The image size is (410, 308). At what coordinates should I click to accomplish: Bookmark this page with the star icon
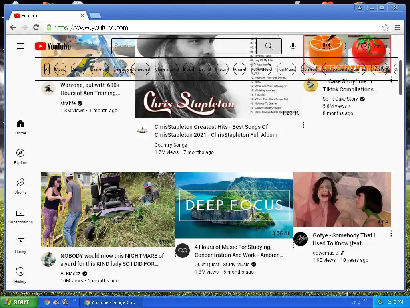386,28
